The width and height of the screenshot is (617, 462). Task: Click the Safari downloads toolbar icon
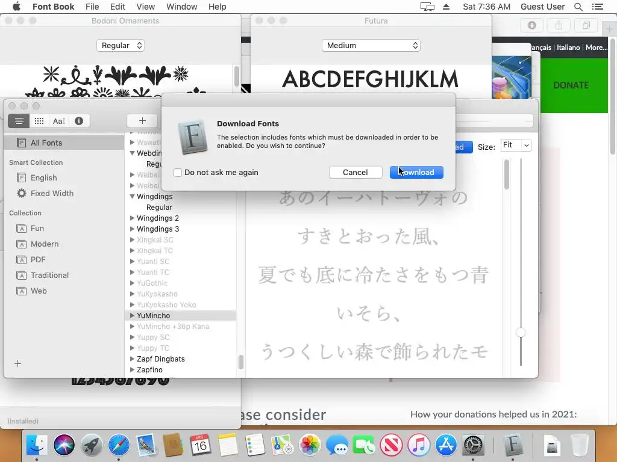pos(531,25)
